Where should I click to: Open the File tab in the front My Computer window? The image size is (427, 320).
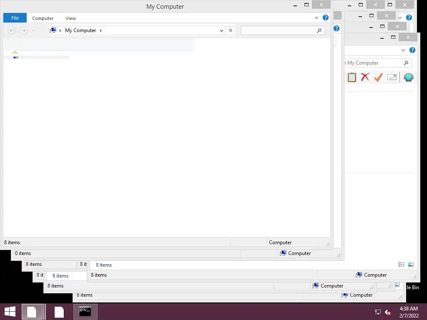tap(15, 18)
